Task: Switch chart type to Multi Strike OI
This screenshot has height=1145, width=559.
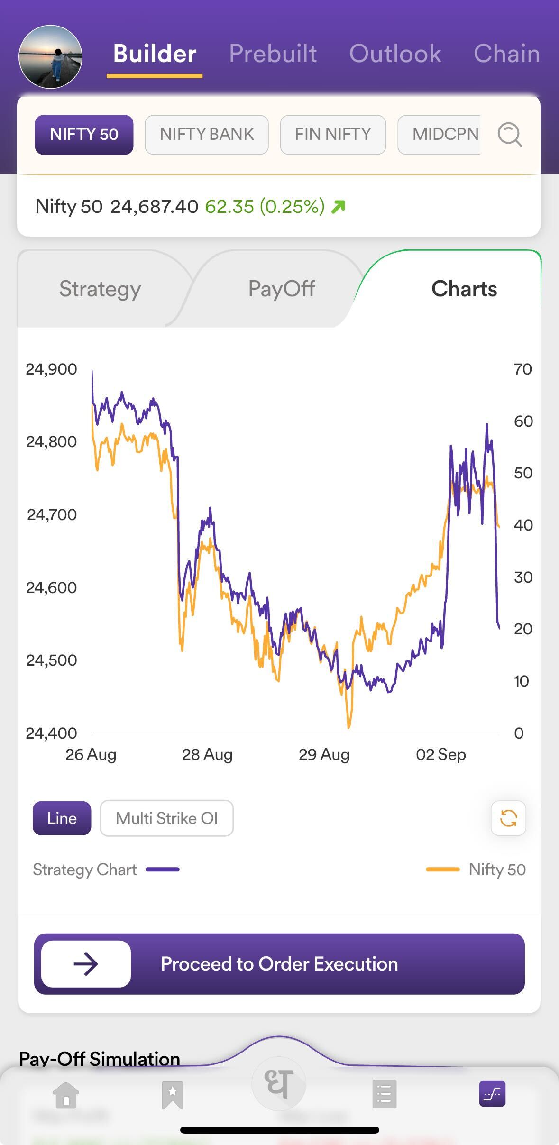Action: (166, 818)
